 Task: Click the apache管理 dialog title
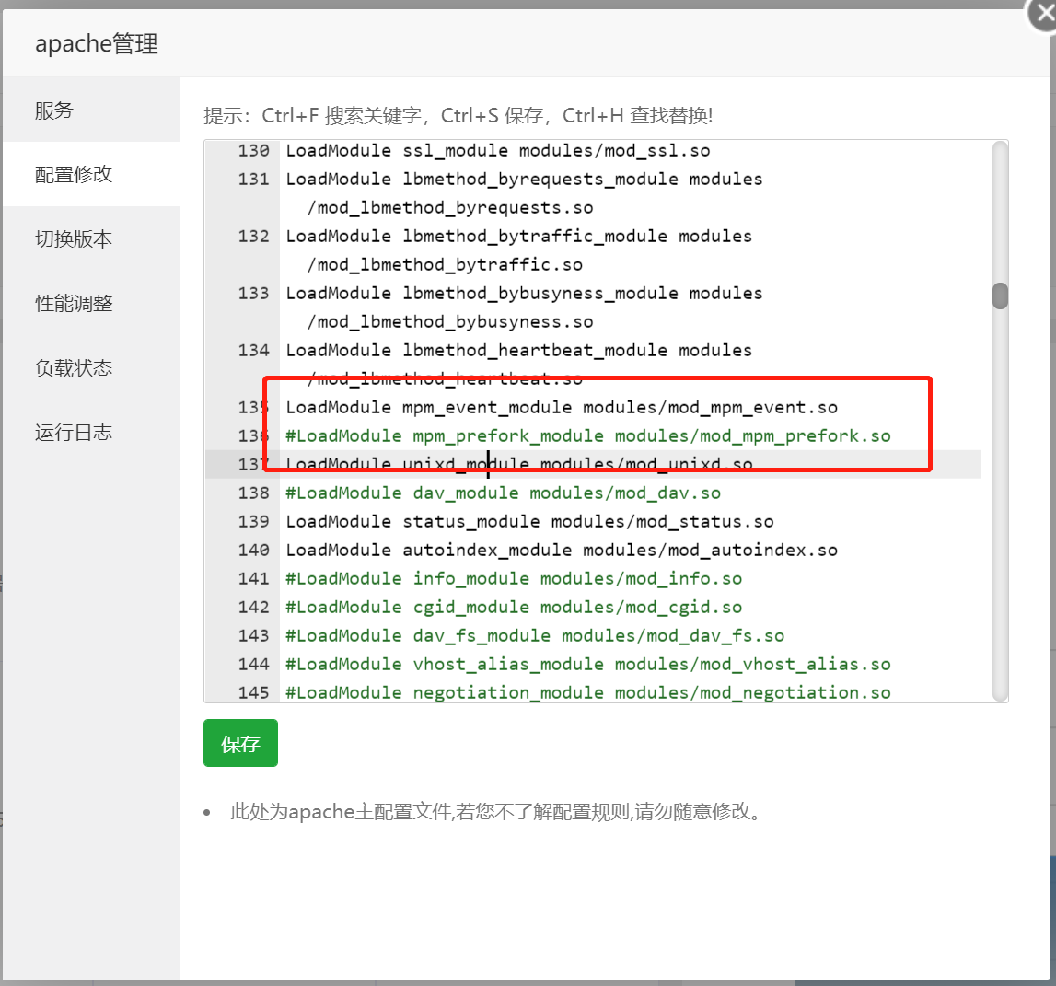97,44
